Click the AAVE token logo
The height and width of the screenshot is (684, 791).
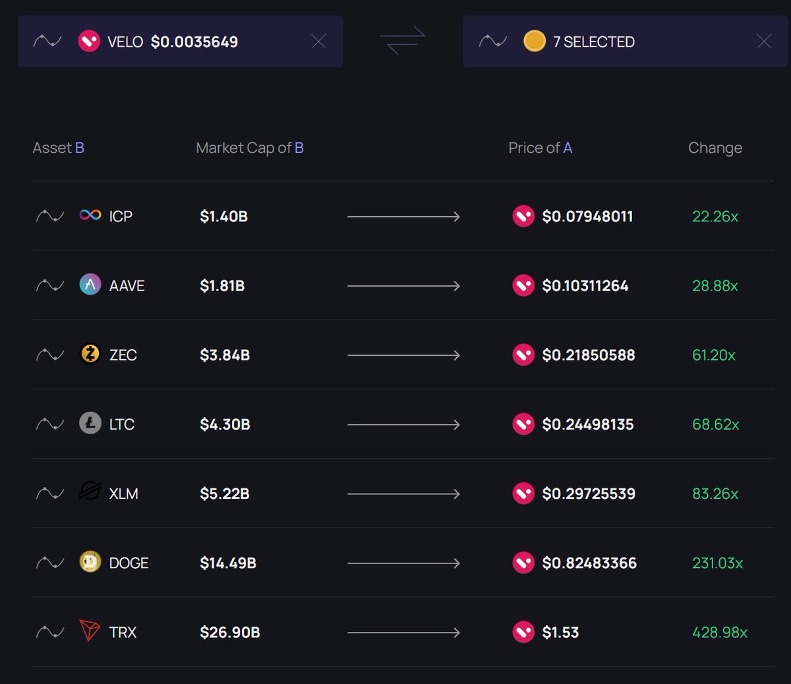90,285
